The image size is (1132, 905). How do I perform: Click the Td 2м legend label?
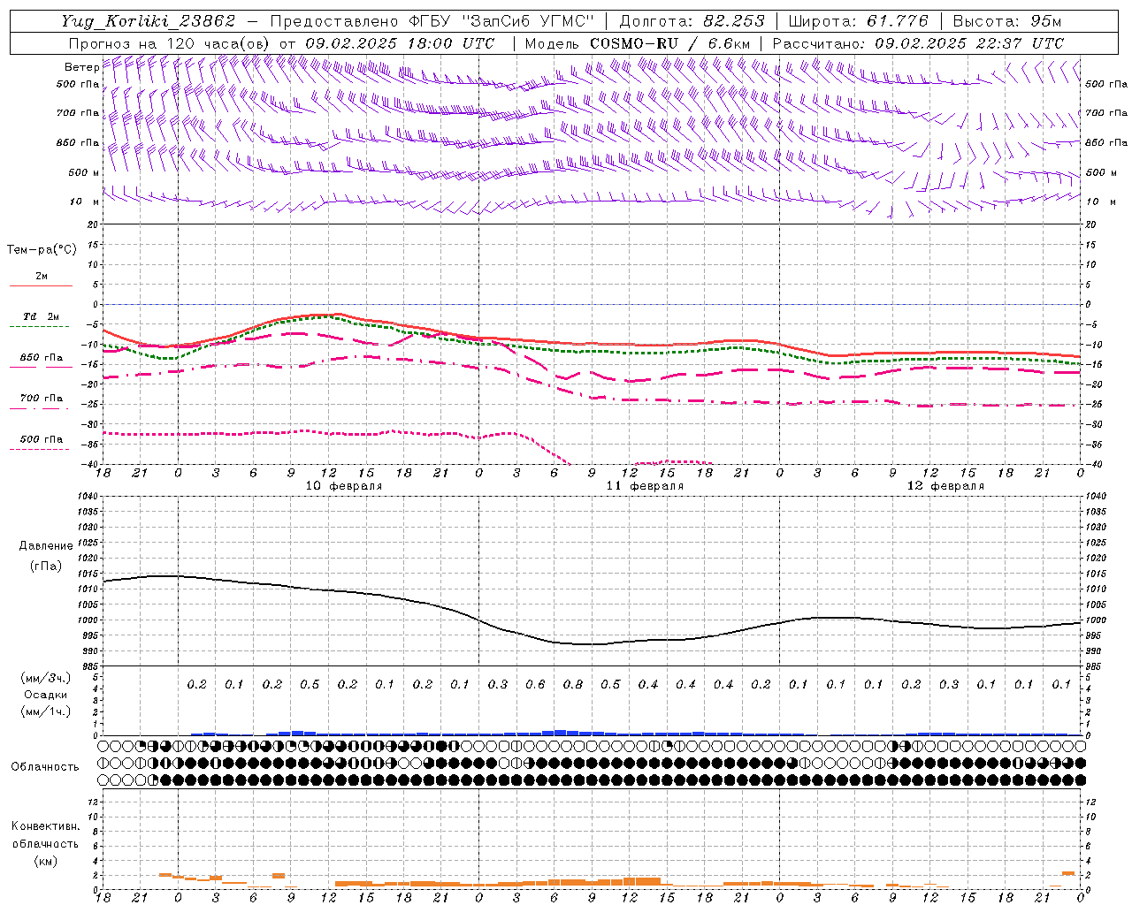tap(42, 316)
